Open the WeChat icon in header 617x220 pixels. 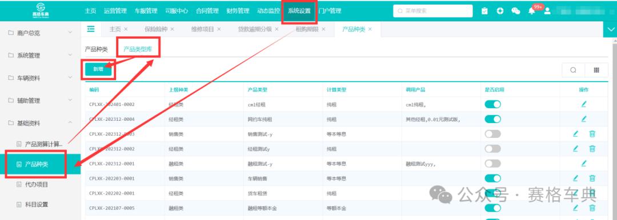pyautogui.click(x=516, y=11)
